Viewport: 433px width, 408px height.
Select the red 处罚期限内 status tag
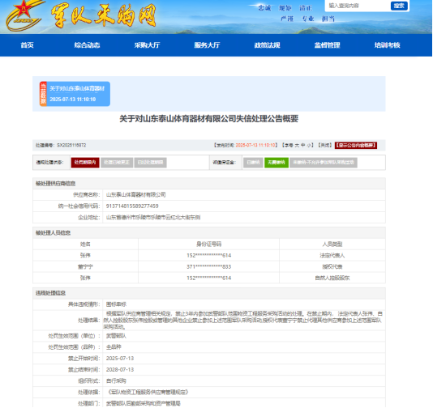tap(85, 163)
